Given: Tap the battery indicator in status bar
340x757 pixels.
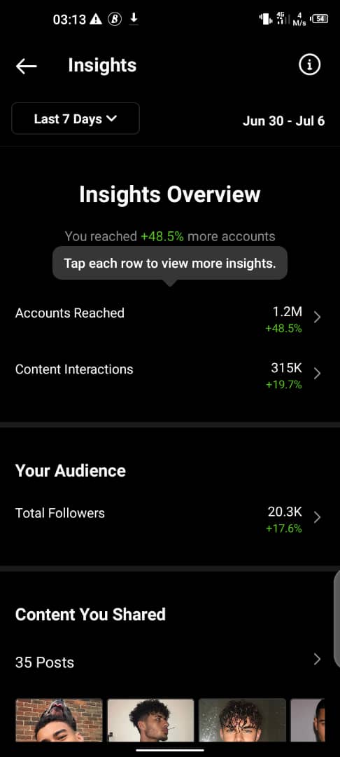Looking at the screenshot, I should [x=320, y=20].
